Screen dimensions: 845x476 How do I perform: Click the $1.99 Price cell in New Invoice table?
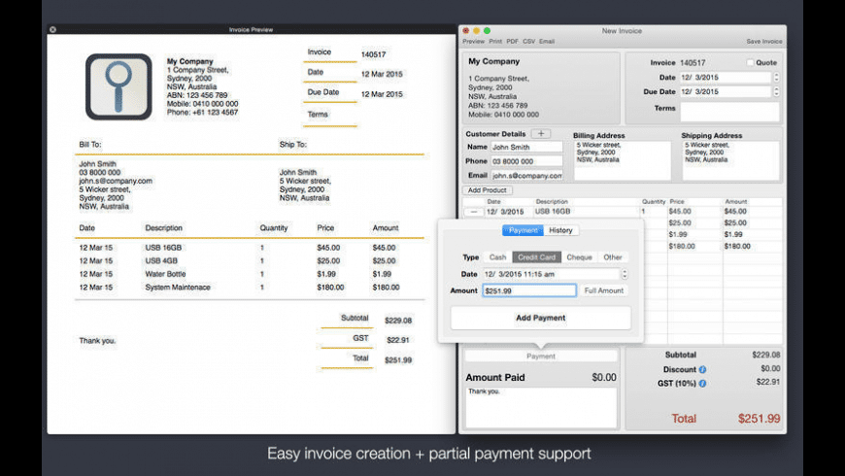coord(678,234)
